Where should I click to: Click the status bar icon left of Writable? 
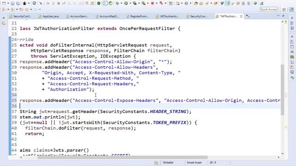156,163
